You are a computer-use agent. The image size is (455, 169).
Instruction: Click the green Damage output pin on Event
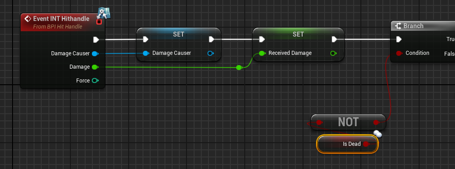95,67
